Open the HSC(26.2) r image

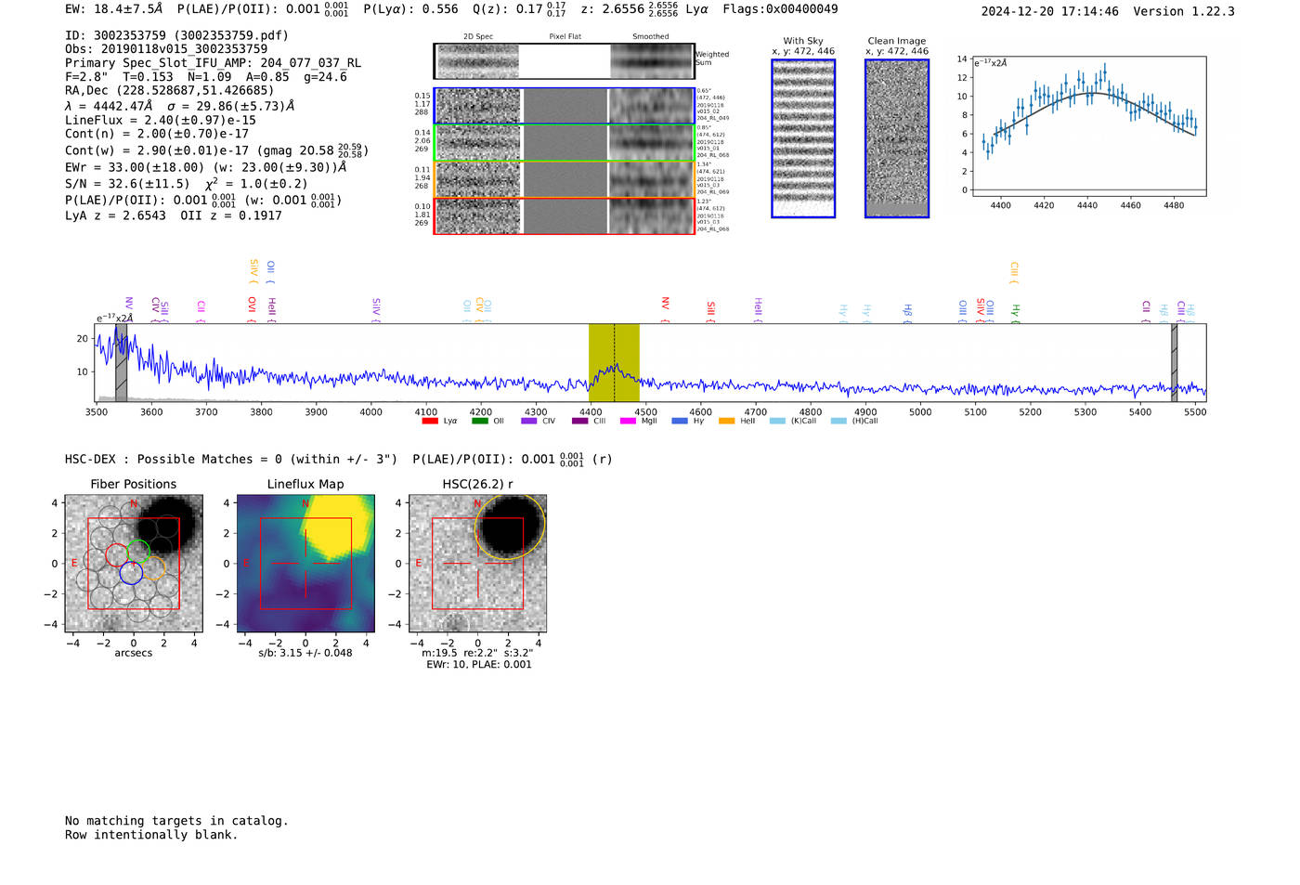pos(477,564)
